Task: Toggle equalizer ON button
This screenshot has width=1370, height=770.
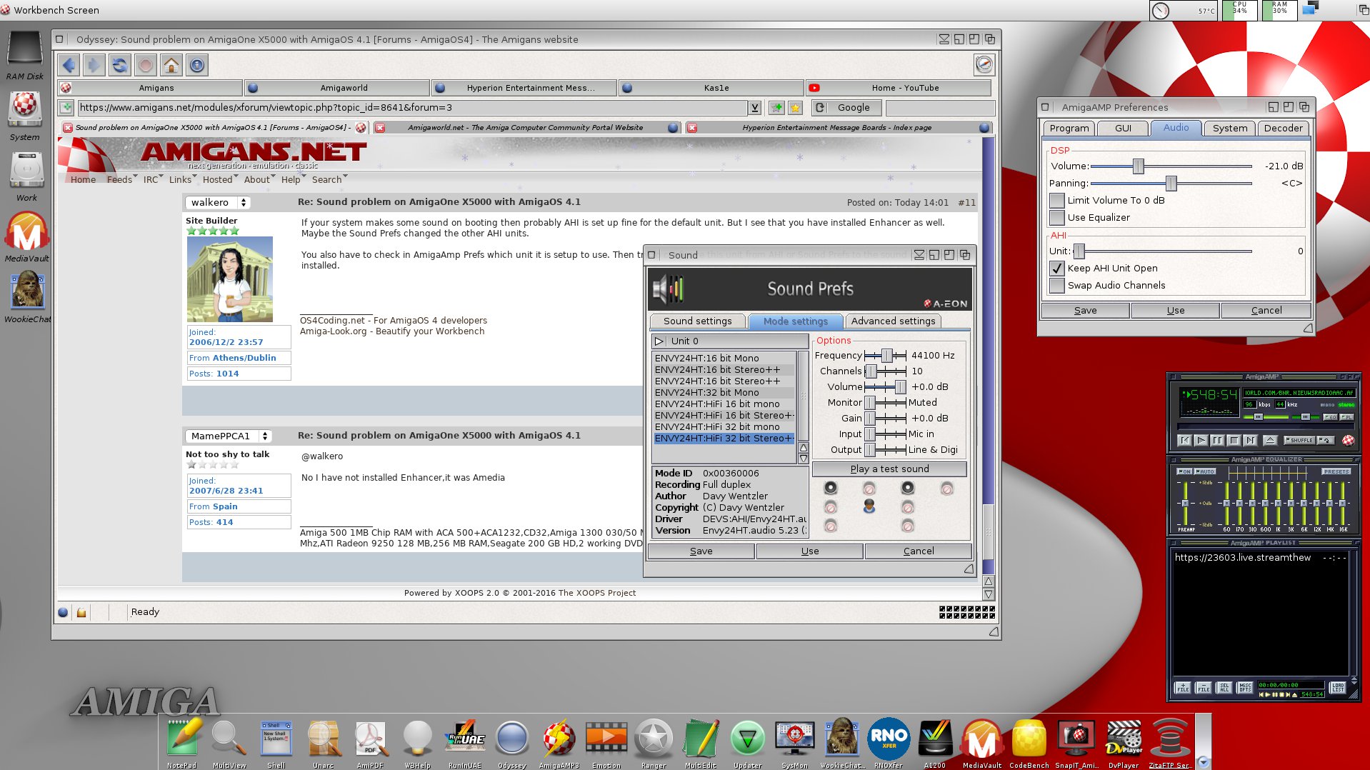Action: coord(1184,471)
